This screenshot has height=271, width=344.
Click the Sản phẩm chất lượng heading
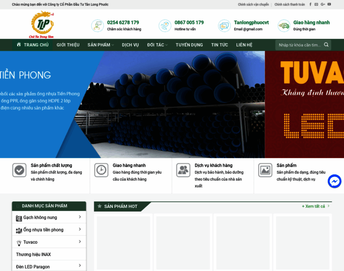51,165
